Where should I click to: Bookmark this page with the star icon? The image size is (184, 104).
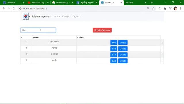tap(153, 8)
